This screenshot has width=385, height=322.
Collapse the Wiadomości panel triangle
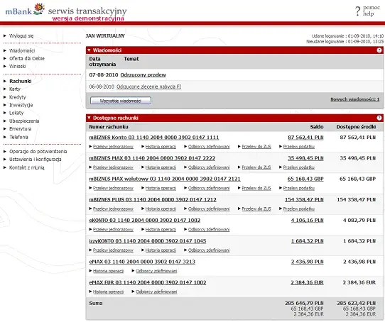click(89, 50)
